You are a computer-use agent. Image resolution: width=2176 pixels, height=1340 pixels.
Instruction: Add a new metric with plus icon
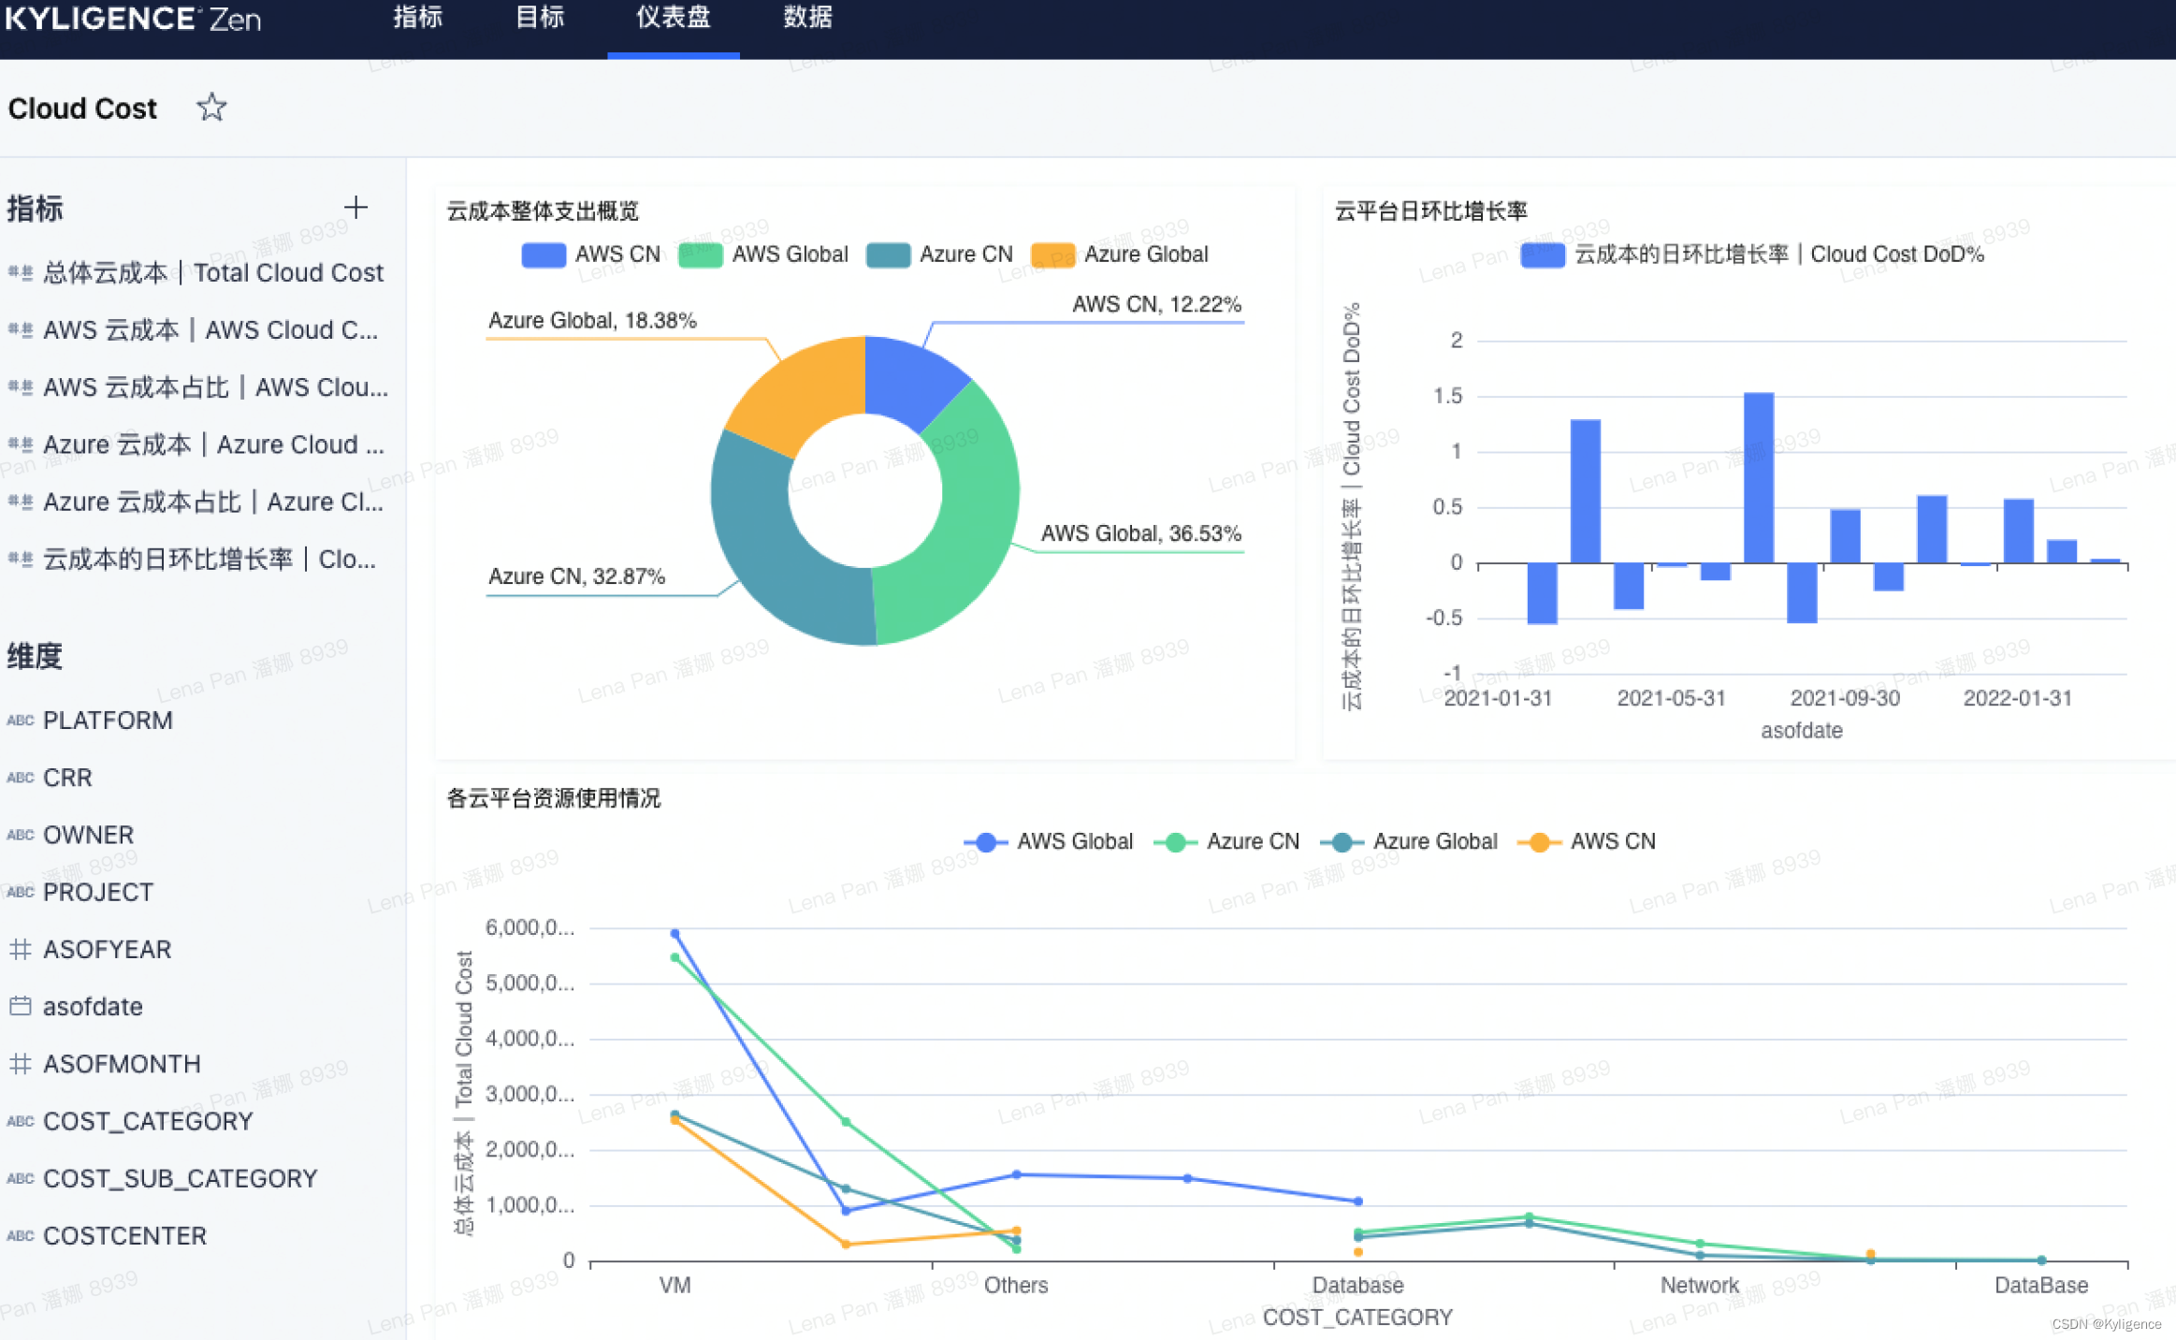point(355,208)
